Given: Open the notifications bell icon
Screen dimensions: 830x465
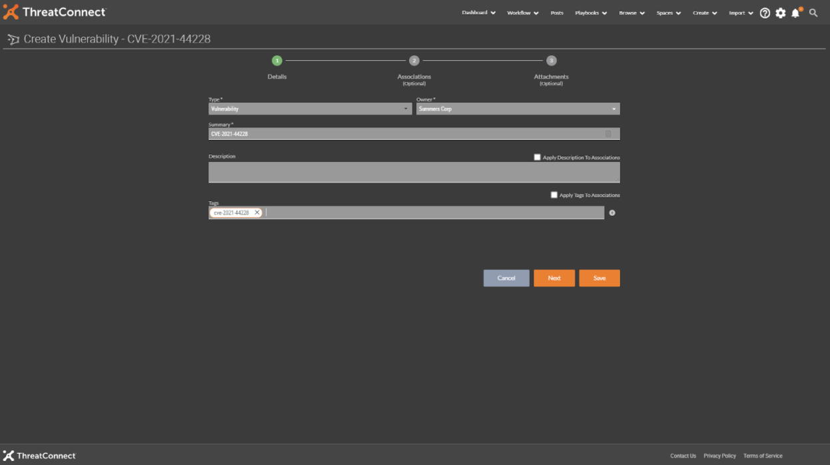Looking at the screenshot, I should pyautogui.click(x=796, y=13).
